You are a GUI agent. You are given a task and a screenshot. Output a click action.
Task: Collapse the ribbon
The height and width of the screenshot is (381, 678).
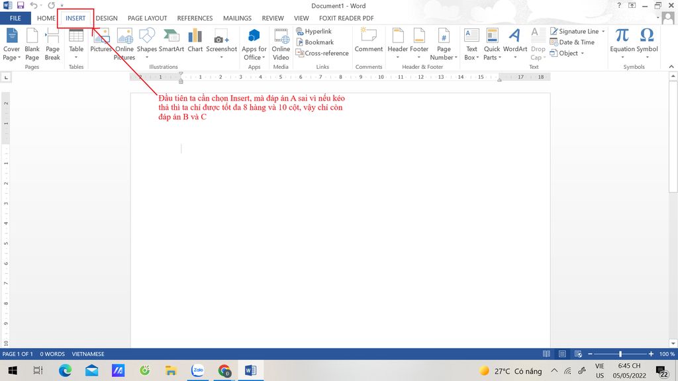tap(671, 67)
